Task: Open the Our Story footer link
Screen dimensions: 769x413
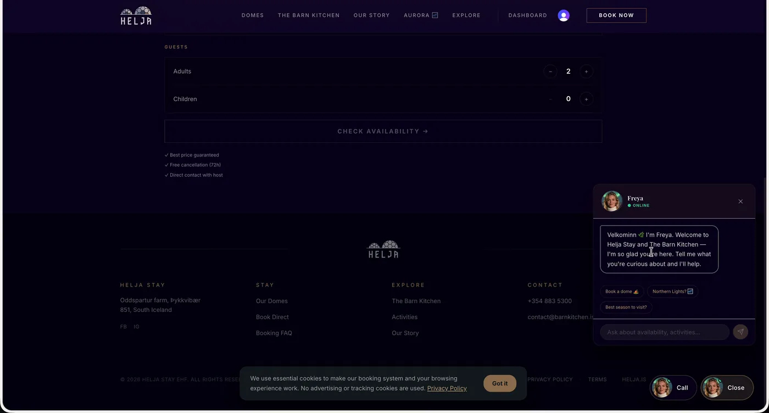Action: tap(405, 333)
